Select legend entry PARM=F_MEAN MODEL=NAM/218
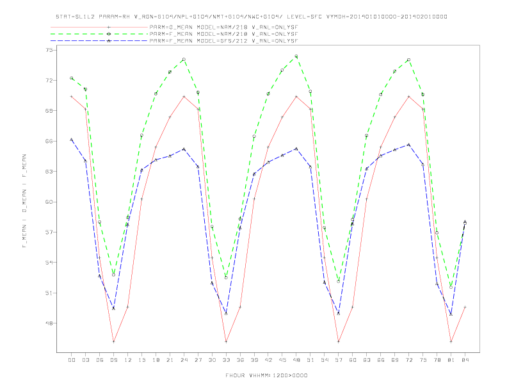The image size is (507, 392). (223, 34)
